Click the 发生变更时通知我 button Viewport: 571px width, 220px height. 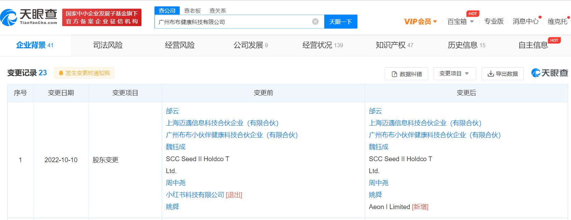click(x=84, y=73)
